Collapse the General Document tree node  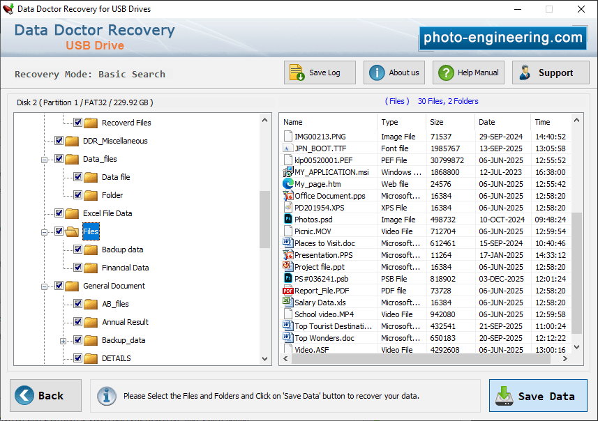click(x=44, y=286)
